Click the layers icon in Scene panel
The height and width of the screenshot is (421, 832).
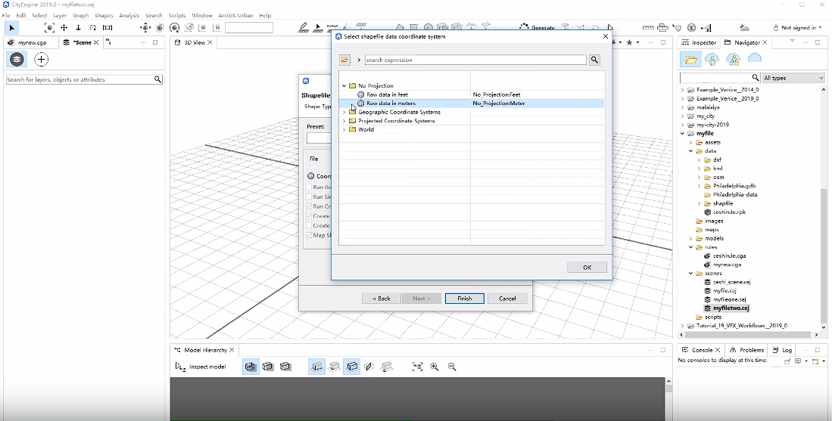point(17,59)
